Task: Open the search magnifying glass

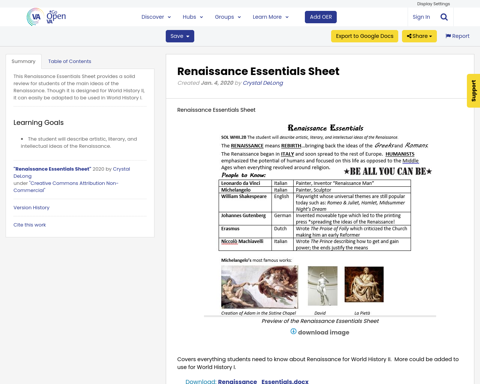Action: point(443,16)
